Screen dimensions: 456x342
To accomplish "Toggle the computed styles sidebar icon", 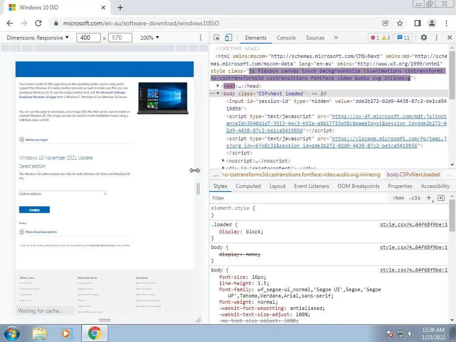I will pyautogui.click(x=441, y=198).
